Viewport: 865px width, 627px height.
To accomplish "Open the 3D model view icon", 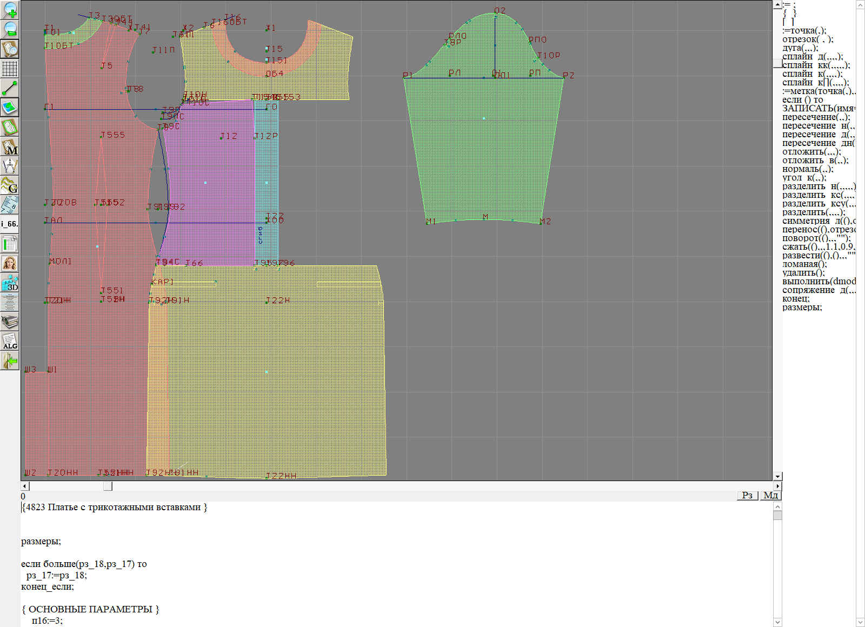I will (10, 283).
